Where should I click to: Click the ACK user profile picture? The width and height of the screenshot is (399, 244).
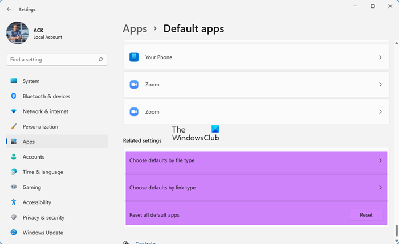point(17,33)
